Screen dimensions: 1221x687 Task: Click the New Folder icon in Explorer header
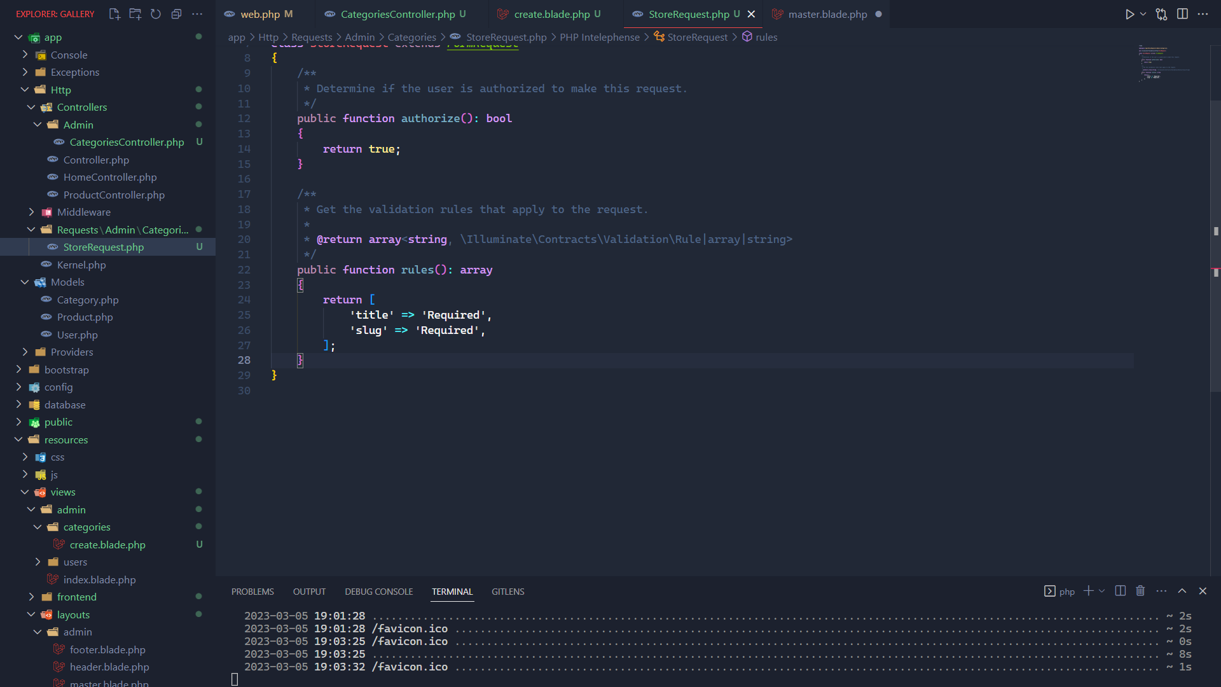coord(135,14)
